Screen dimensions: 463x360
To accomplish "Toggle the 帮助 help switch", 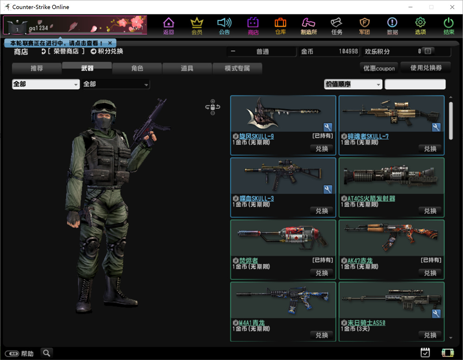I will (x=14, y=354).
